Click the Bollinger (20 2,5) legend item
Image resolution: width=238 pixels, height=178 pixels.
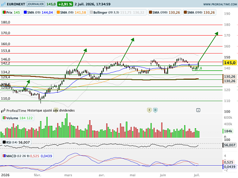(x=118, y=12)
